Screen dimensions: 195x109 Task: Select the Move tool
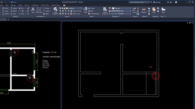[5, 8]
